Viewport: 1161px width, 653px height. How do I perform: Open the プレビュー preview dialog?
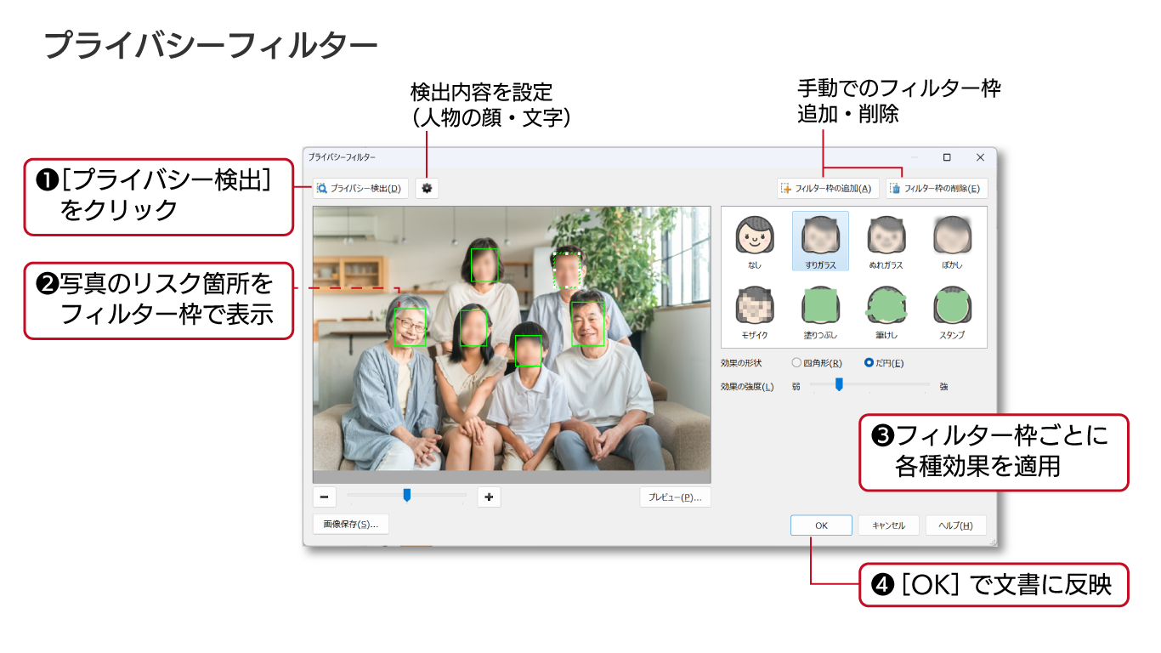[x=675, y=497]
